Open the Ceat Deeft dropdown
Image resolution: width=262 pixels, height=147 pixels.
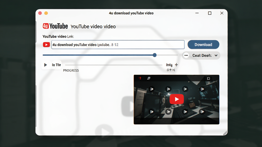coord(201,55)
